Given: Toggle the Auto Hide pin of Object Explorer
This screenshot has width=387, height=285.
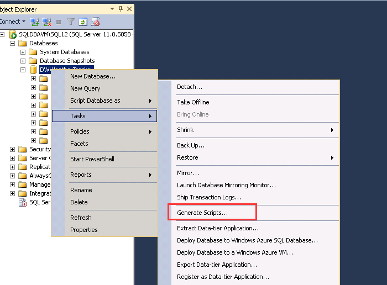Looking at the screenshot, I should (x=121, y=9).
